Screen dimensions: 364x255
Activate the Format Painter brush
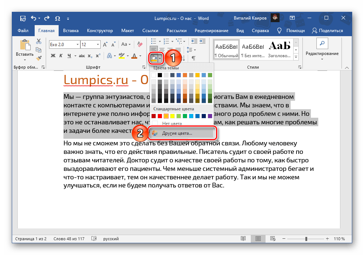pyautogui.click(x=39, y=58)
